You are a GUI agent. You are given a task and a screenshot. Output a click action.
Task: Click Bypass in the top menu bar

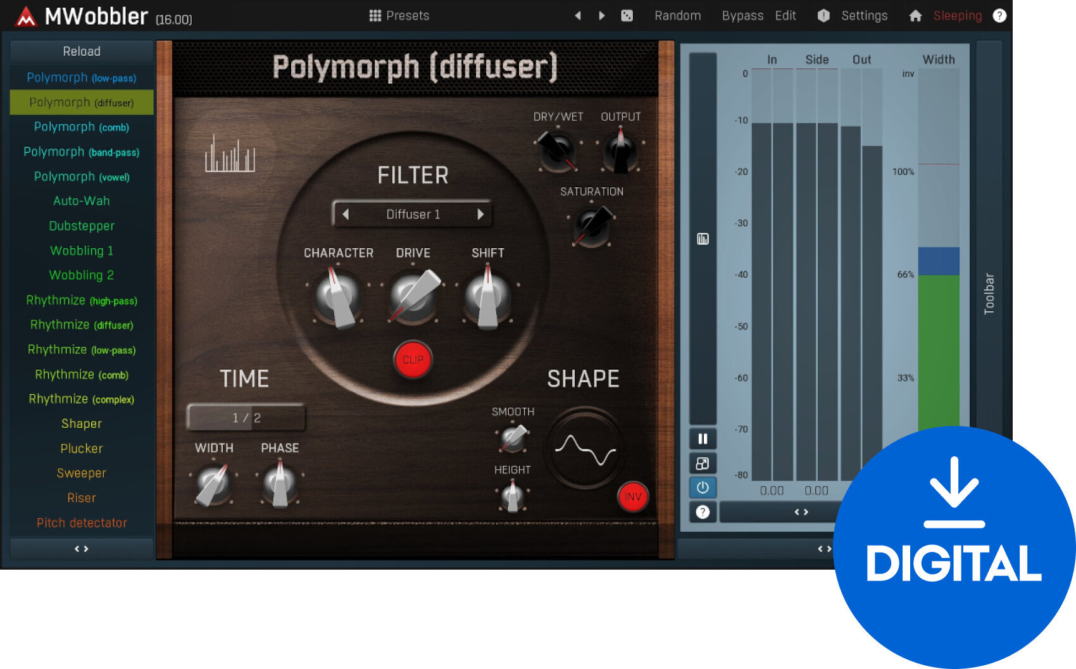[x=742, y=15]
